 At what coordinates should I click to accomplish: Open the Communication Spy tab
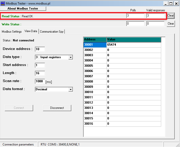pos(52,32)
